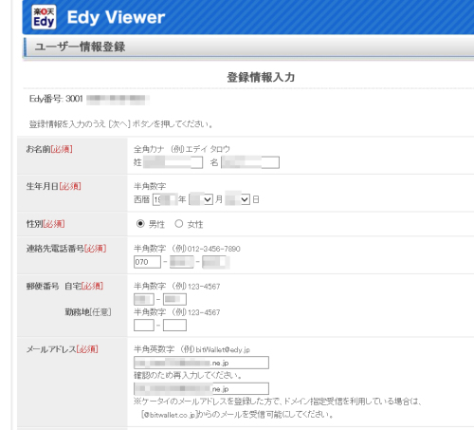Screen dimensions: 474x430
Task: Click the 全角カナ (例)エディ タロウ hint
Action: (x=182, y=149)
